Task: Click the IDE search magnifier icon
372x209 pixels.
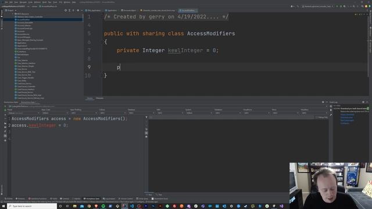Action: [362, 6]
